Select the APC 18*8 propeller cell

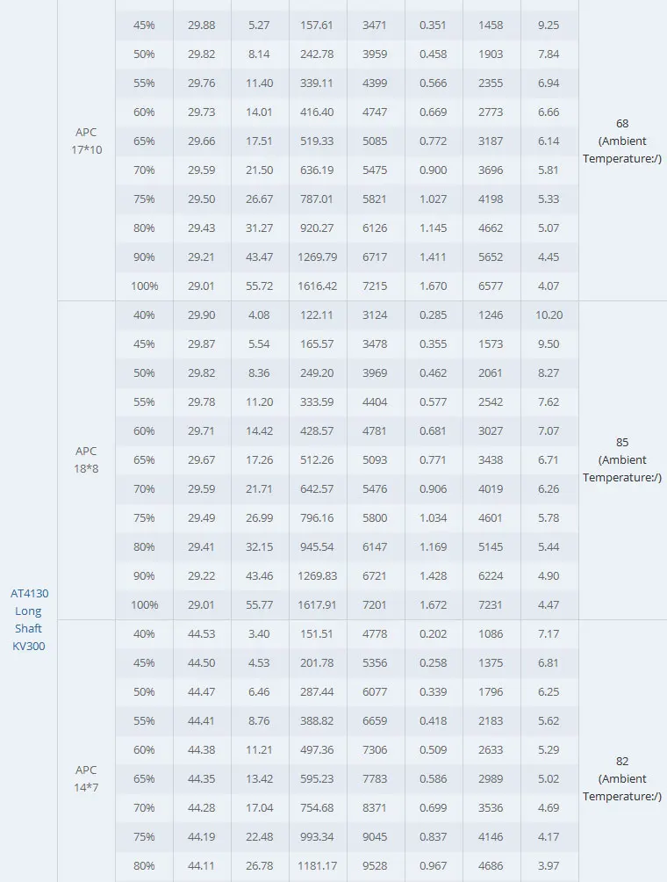click(x=86, y=459)
